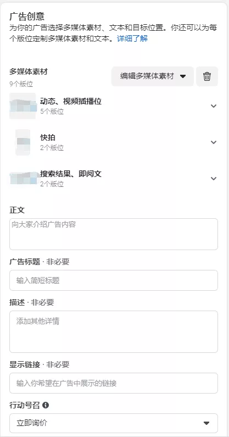Select the 快拍 vertical preview thumbnail
Screen dimensions: 229x437
coord(23,142)
